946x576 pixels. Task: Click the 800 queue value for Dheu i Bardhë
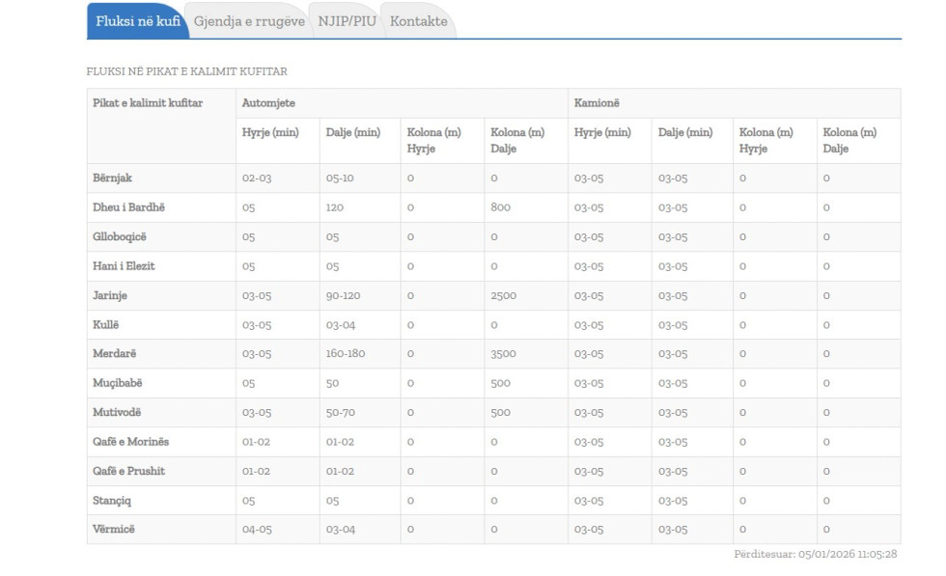[500, 207]
